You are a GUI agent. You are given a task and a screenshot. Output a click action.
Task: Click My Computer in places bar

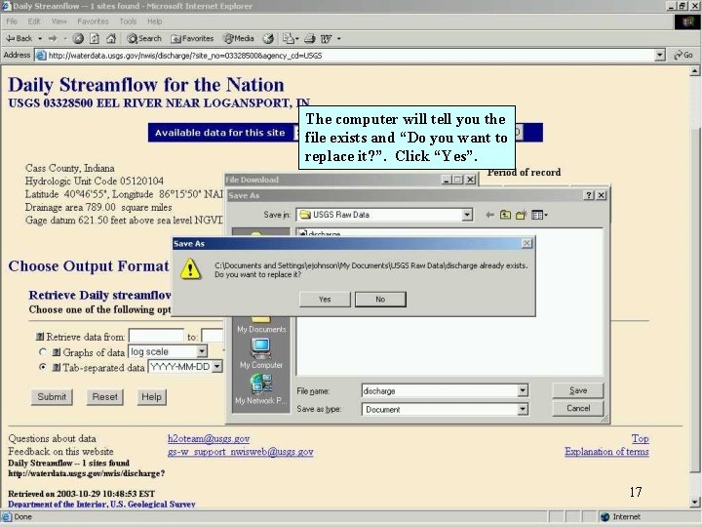261,354
